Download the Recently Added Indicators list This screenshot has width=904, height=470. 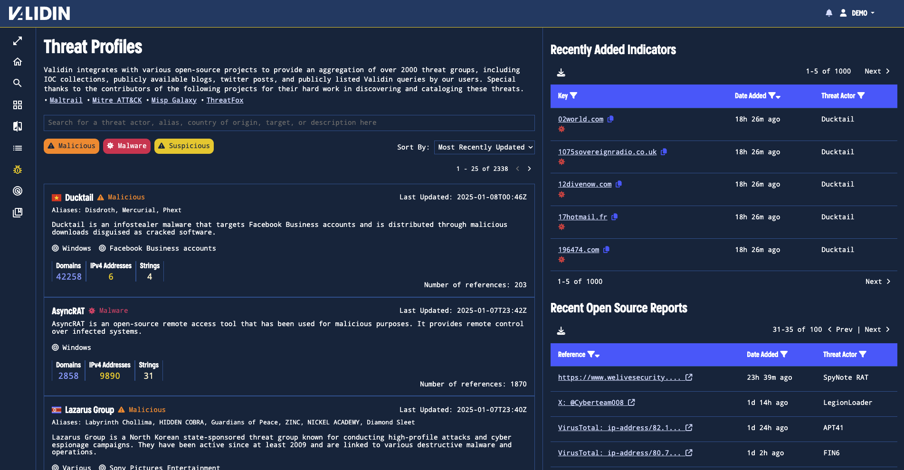click(561, 73)
